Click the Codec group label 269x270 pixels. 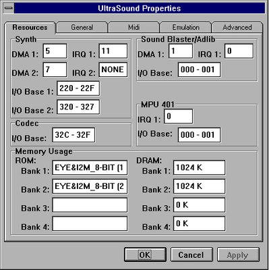tap(27, 124)
